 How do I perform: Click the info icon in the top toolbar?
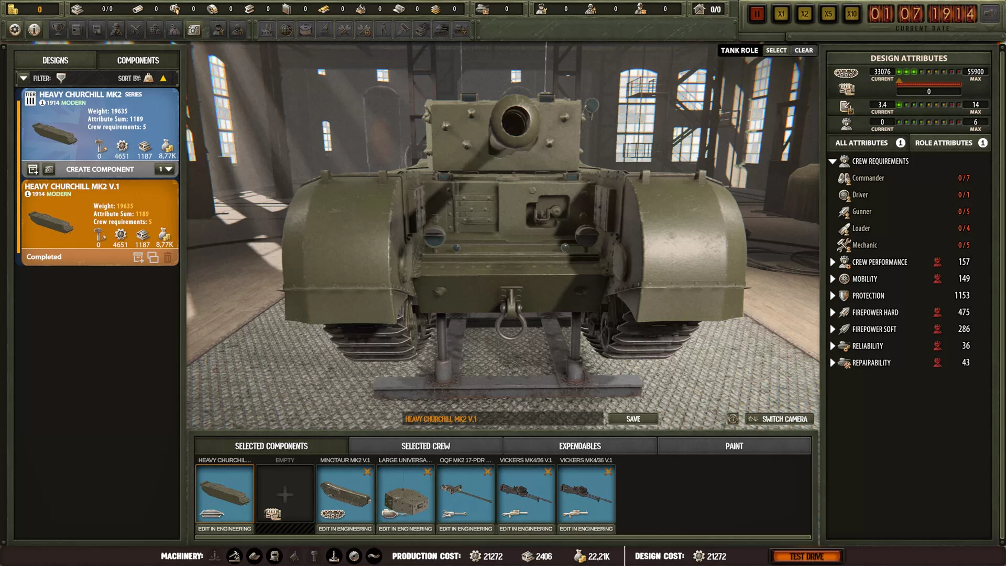35,30
